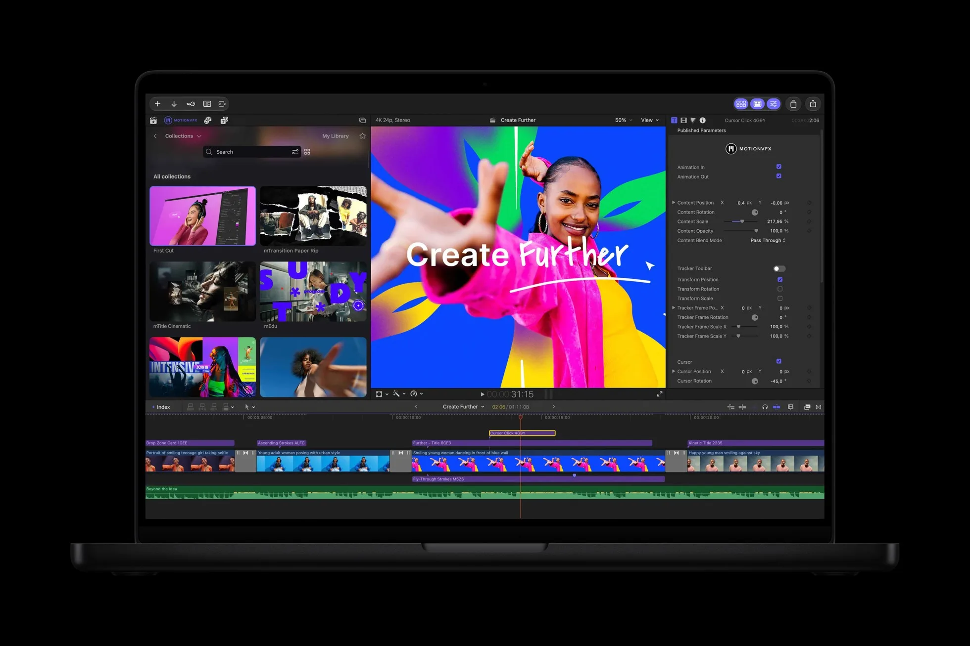Open the timeline Index panel
This screenshot has height=646, width=970.
point(161,407)
